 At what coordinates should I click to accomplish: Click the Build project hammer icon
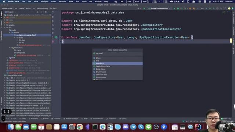(x=144, y=8)
